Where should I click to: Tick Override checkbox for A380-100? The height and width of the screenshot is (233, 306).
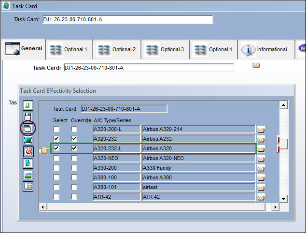(x=74, y=177)
